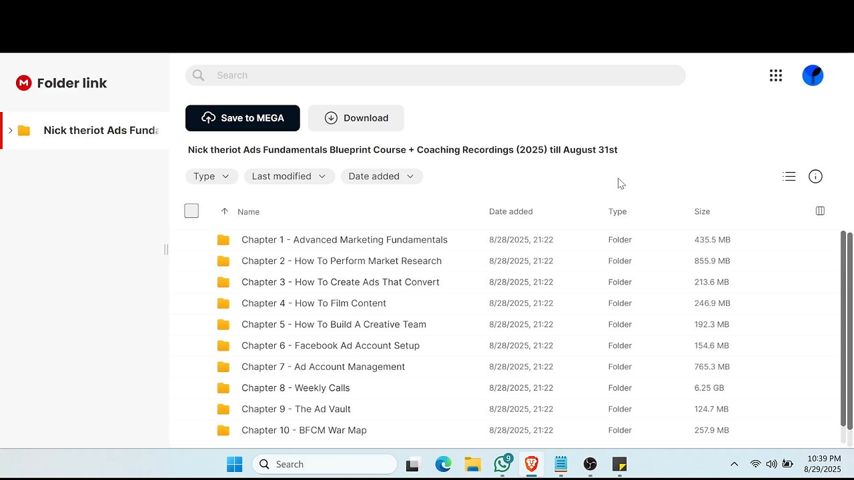This screenshot has width=854, height=480.
Task: Tick the select-all checkbox
Action: 191,211
